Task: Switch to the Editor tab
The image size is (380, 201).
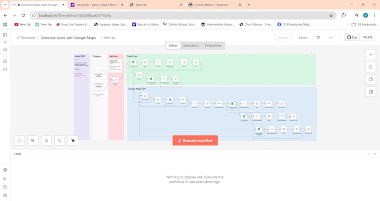Action: click(173, 46)
